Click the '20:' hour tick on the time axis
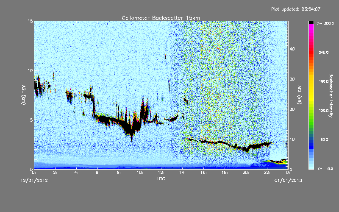339x212 pixels. pyautogui.click(x=246, y=173)
